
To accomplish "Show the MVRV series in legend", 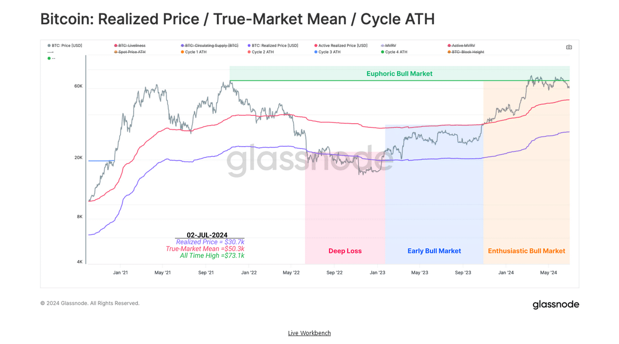I will tap(390, 45).
